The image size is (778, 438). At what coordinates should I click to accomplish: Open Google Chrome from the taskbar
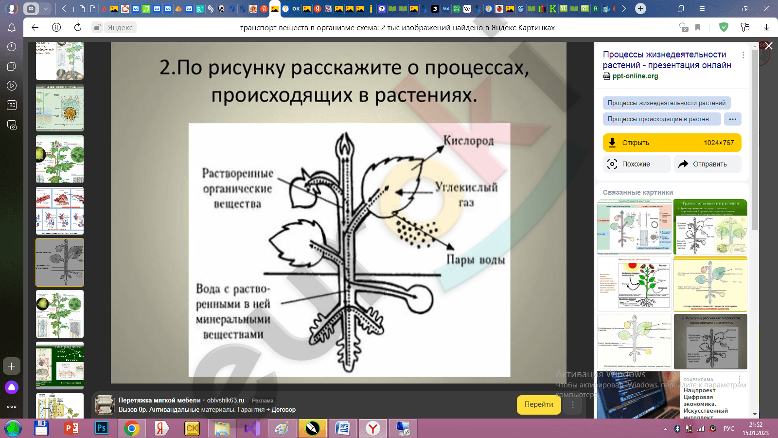point(131,428)
